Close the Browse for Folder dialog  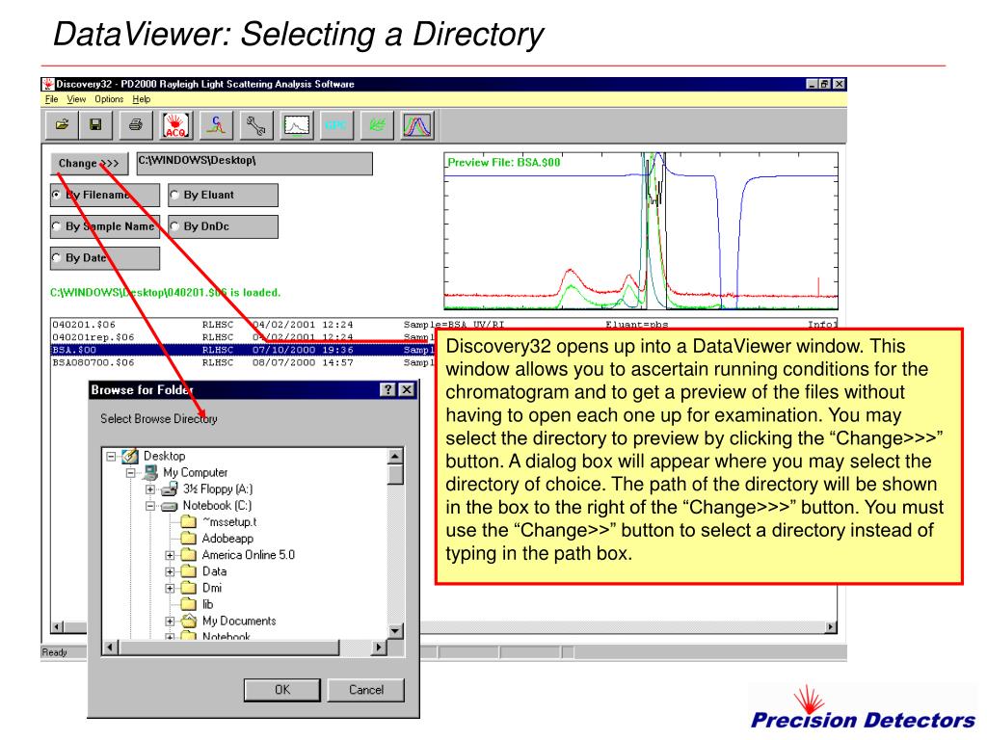[408, 390]
